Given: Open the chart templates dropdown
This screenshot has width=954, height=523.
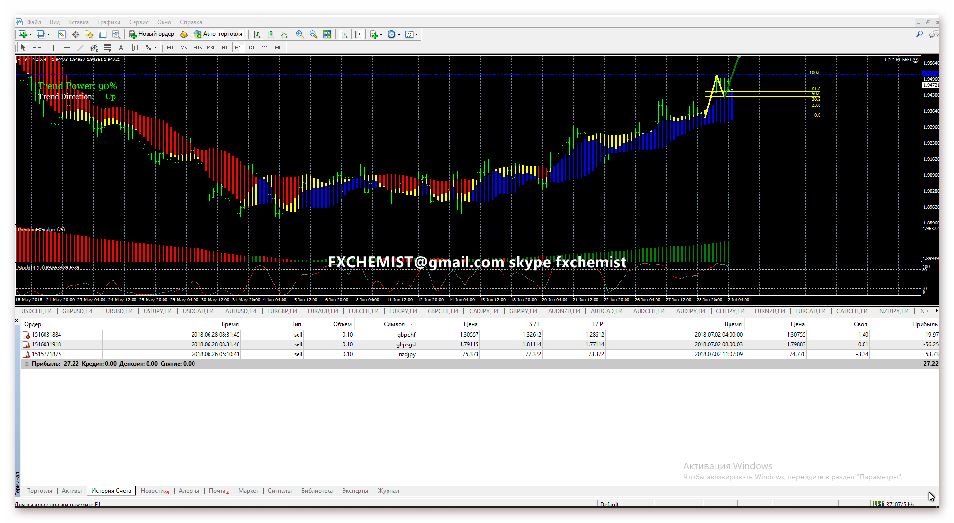Looking at the screenshot, I should point(412,34).
